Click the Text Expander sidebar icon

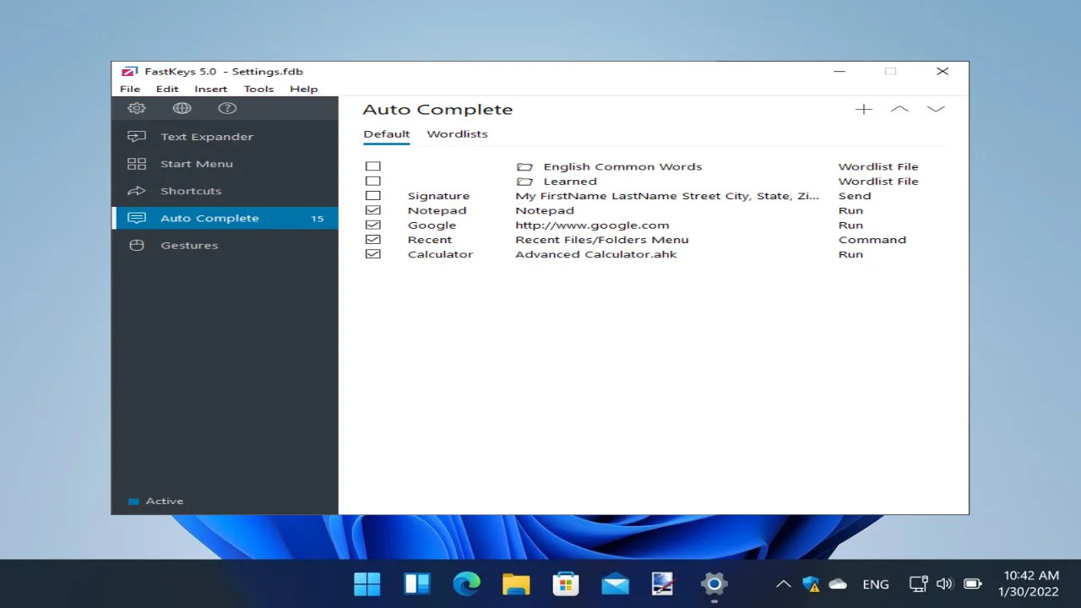coord(137,136)
